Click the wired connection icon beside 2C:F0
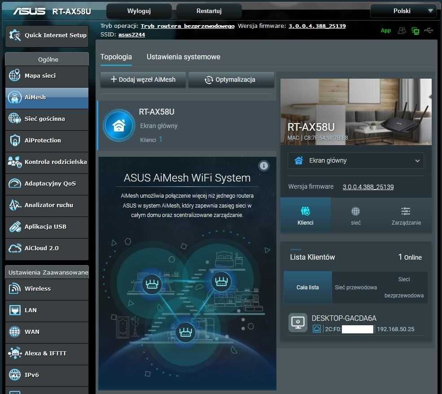 tap(316, 329)
